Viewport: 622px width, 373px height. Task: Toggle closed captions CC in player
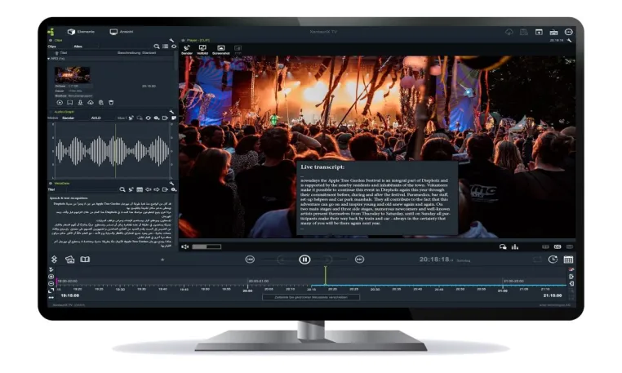(x=558, y=246)
